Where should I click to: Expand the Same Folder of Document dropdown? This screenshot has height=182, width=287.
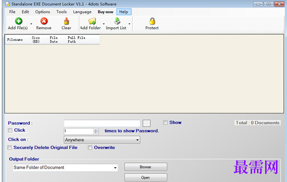pos(115,168)
